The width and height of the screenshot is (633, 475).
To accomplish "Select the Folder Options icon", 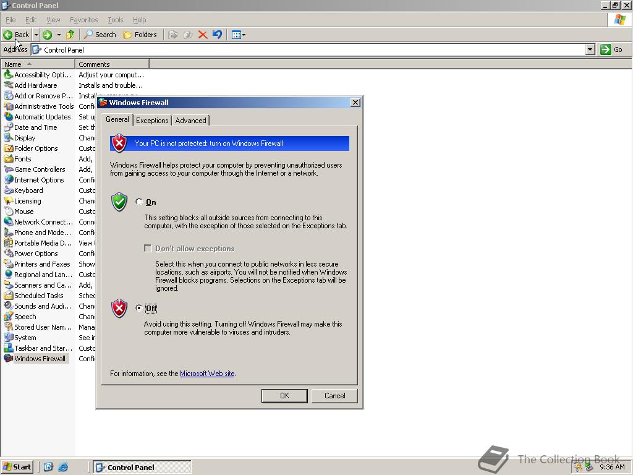I will [8, 148].
